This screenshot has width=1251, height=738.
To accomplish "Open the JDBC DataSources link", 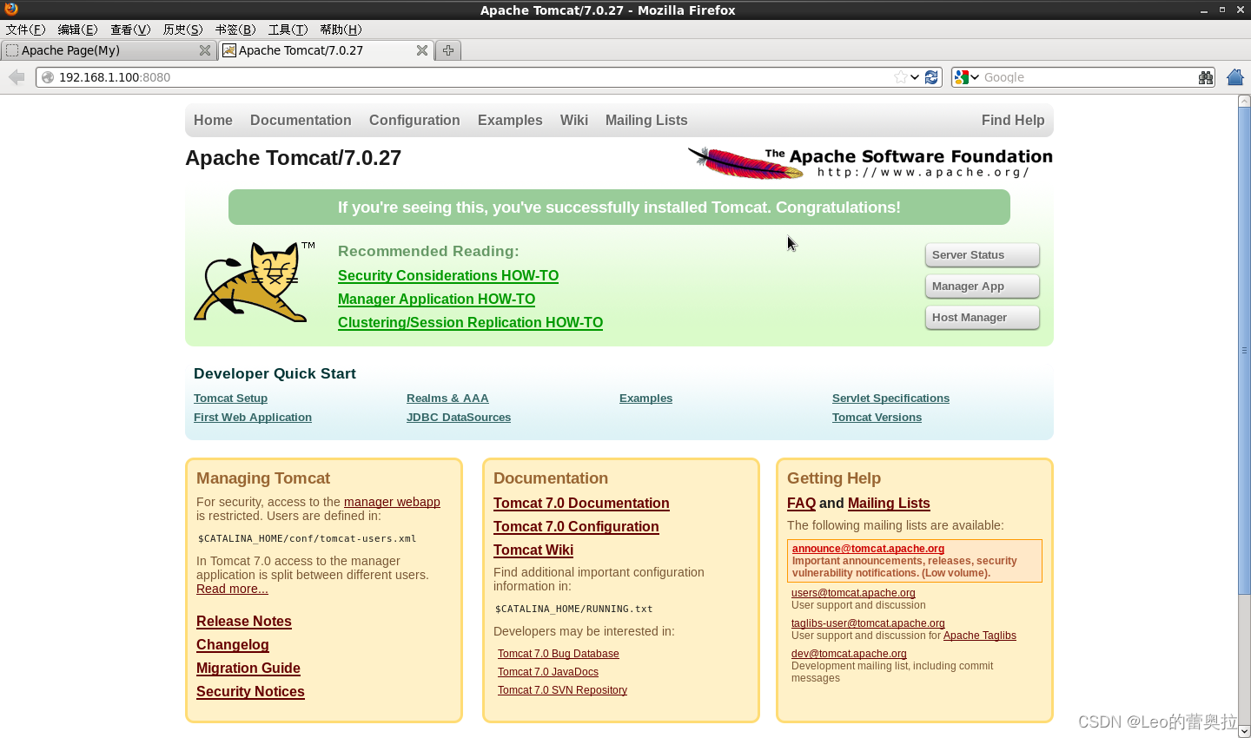I will tap(459, 417).
